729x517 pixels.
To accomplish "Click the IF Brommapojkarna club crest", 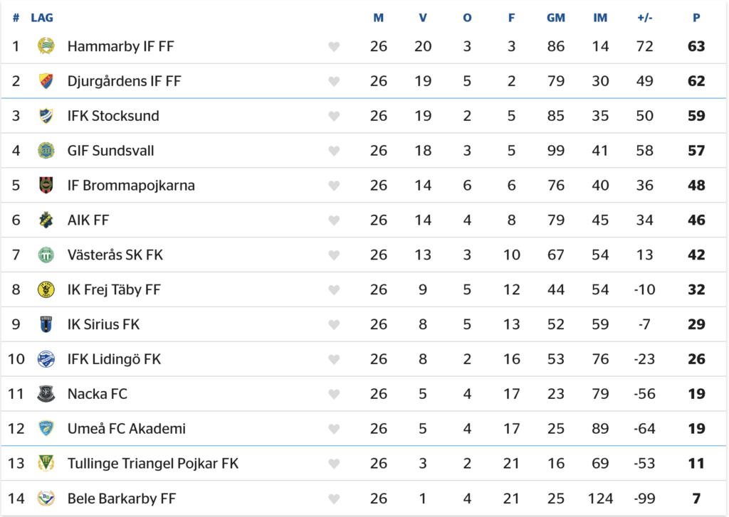I will point(46,186).
